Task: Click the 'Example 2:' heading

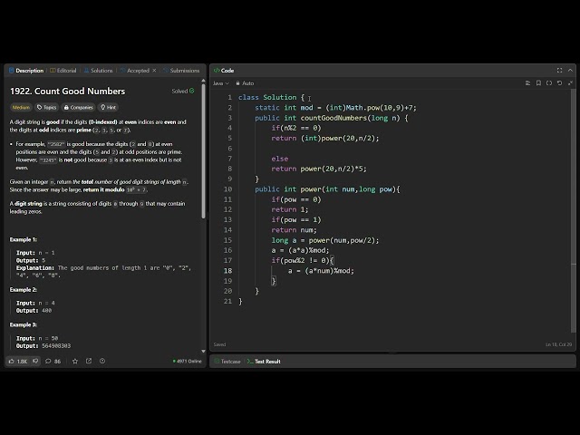Action: pos(23,290)
